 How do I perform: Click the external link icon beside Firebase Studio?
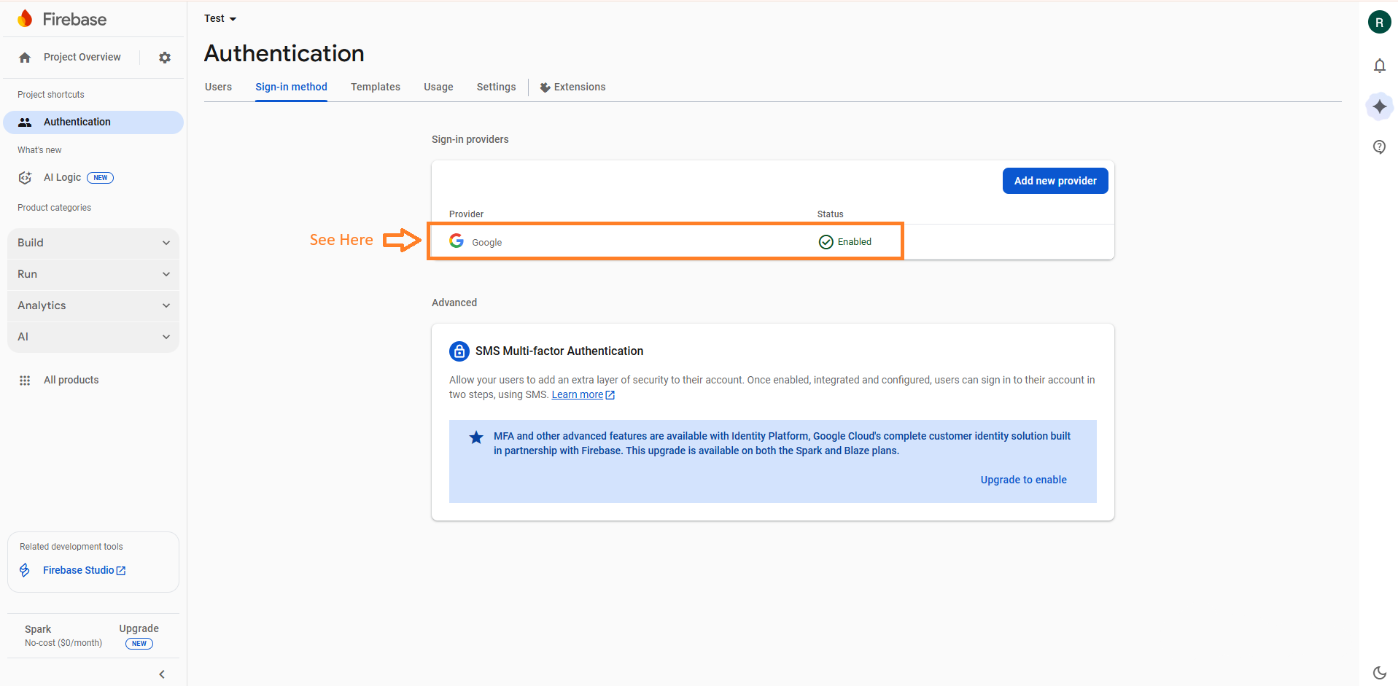click(121, 571)
